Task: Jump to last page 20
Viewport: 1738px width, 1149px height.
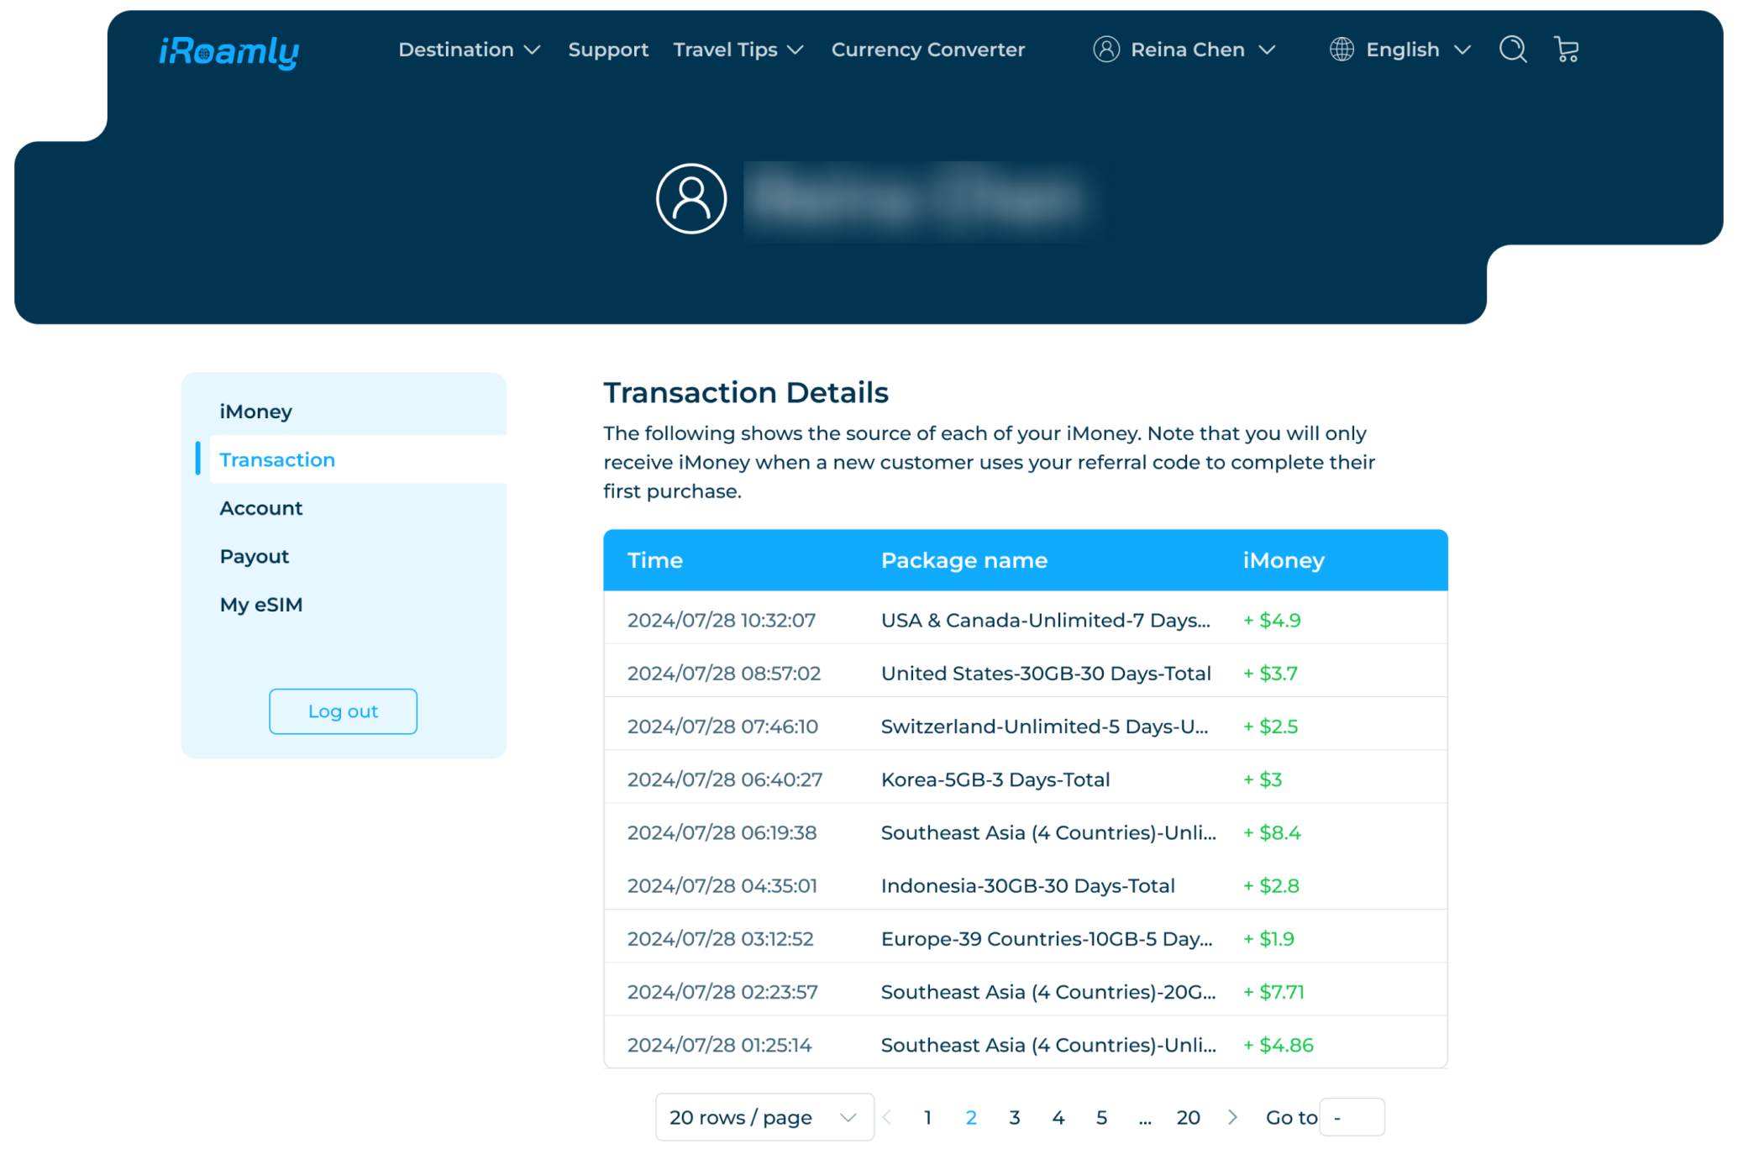Action: click(1188, 1117)
